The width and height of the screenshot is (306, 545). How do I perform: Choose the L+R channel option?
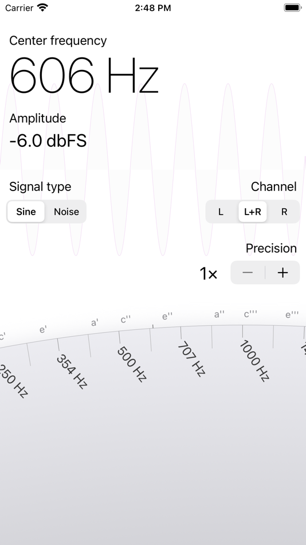click(x=253, y=212)
